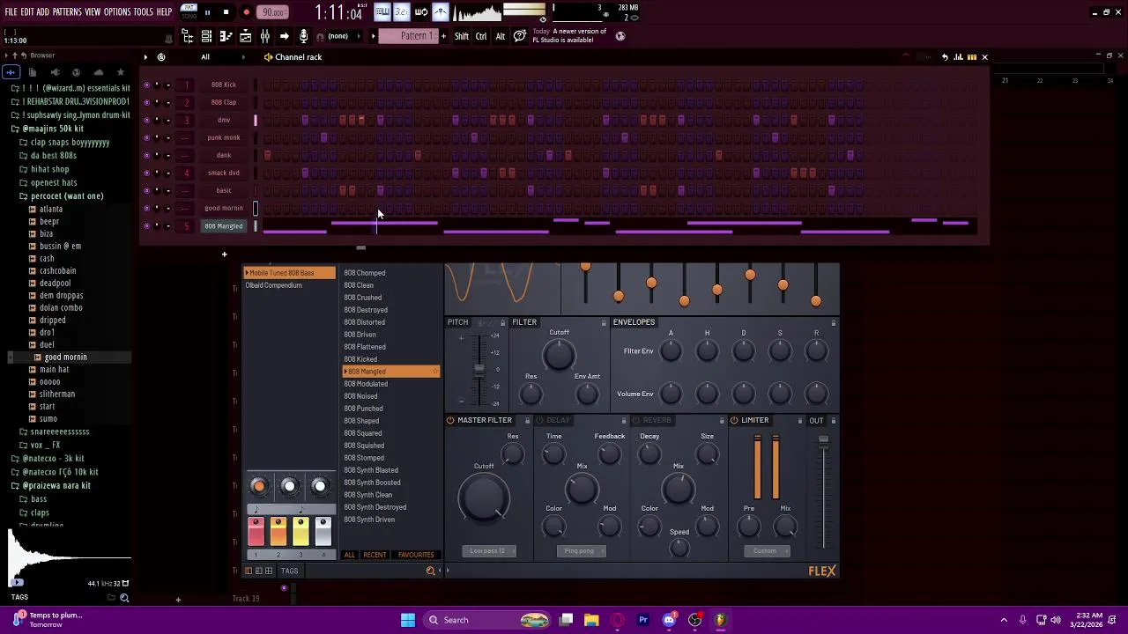This screenshot has width=1128, height=634.
Task: Enable the DELAY power button
Action: tap(539, 421)
